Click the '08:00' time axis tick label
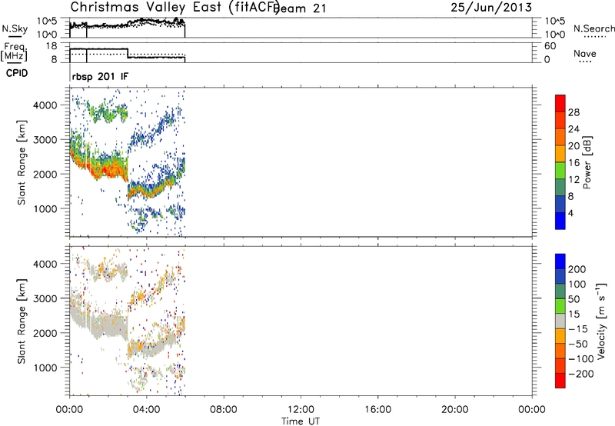Viewport: 615px width, 426px height. point(224,410)
